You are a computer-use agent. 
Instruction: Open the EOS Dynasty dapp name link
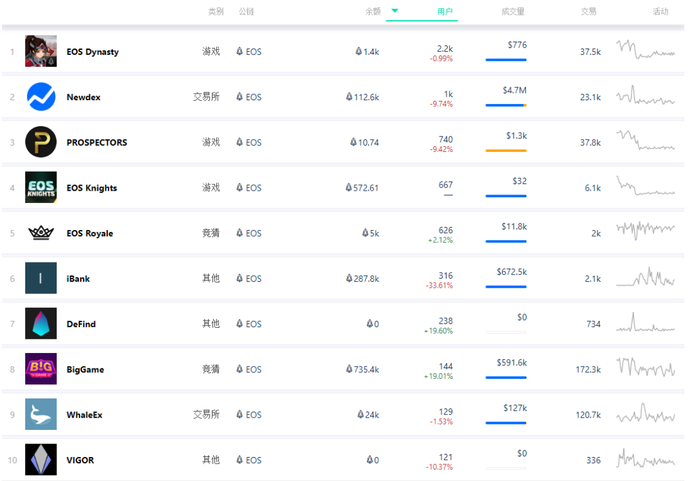click(x=92, y=52)
